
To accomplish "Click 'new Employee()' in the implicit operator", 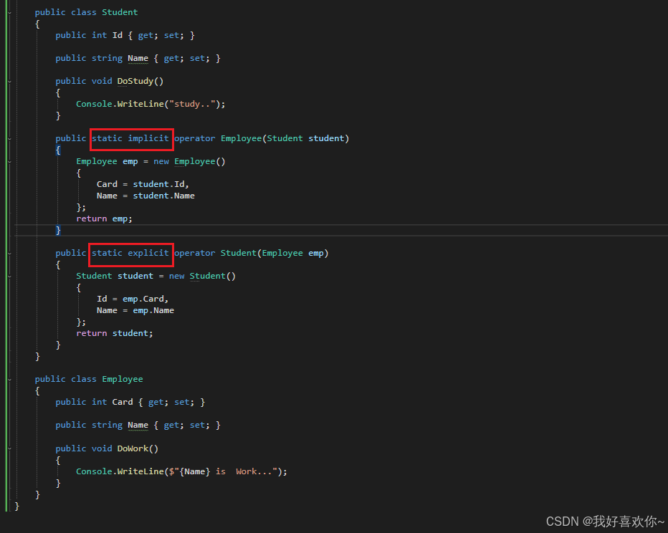I will click(189, 161).
